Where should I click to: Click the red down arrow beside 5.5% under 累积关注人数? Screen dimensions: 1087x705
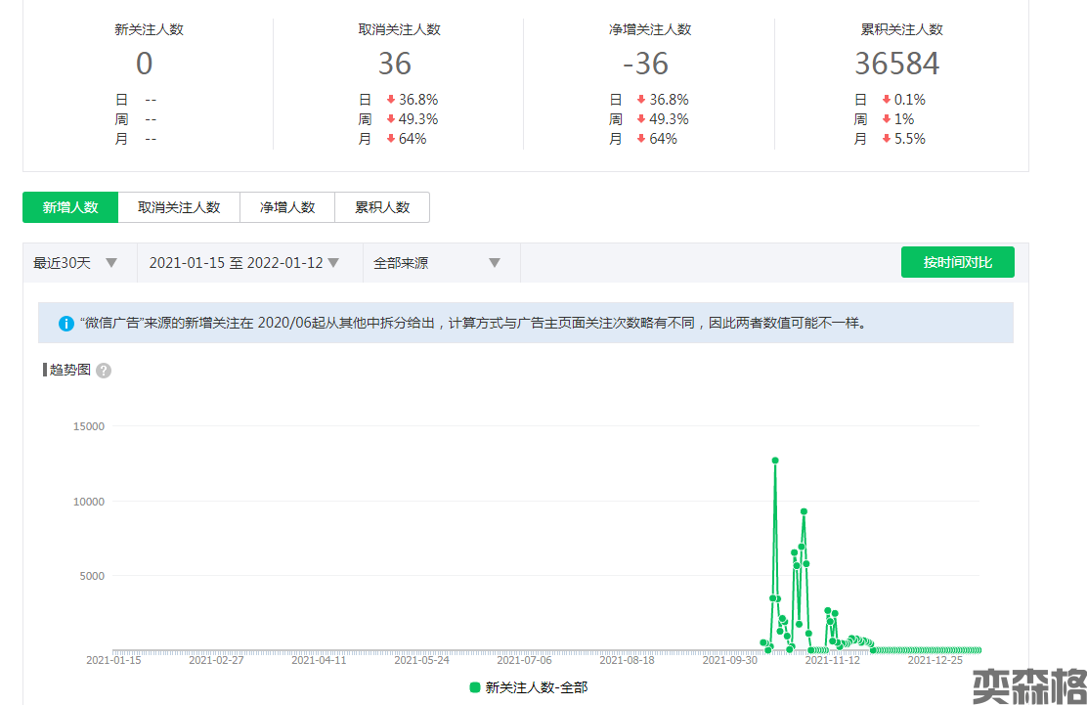click(x=886, y=139)
